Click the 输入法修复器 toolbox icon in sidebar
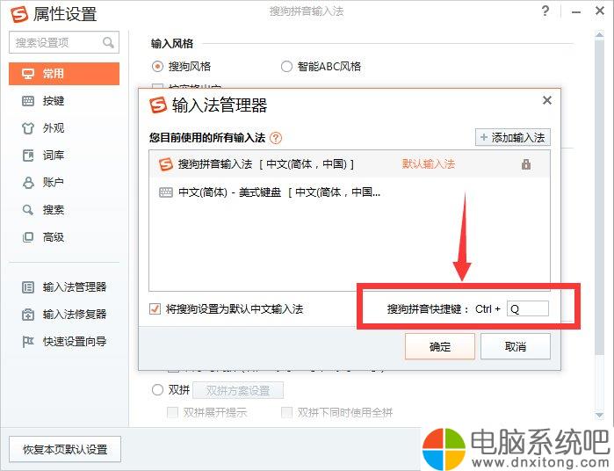This screenshot has height=471, width=614. click(x=28, y=315)
